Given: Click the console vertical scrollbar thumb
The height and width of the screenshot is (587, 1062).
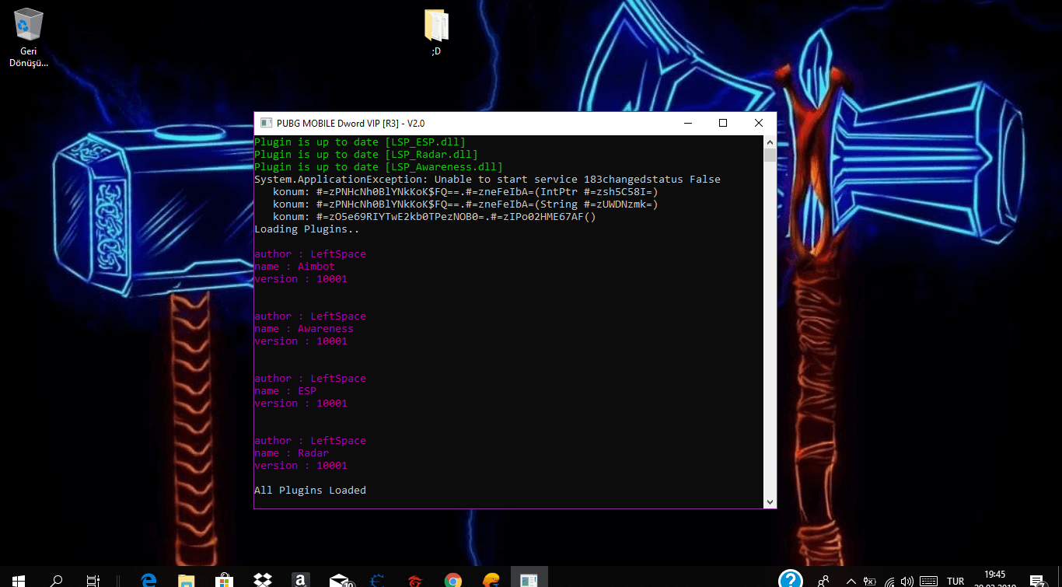Looking at the screenshot, I should (x=770, y=155).
